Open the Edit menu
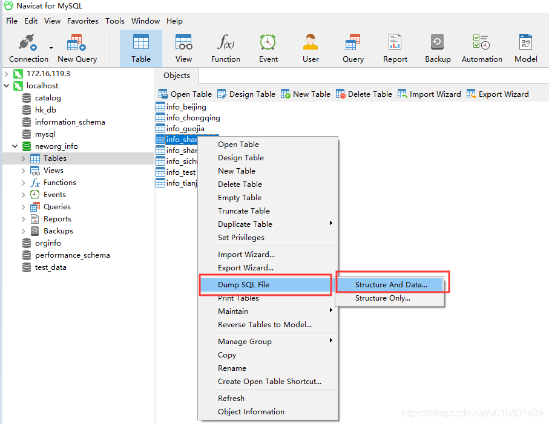Screen dimensions: 549x424 point(31,21)
